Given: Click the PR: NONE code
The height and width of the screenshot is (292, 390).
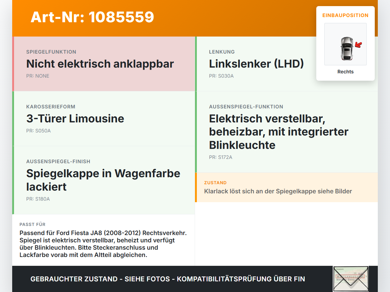Looking at the screenshot, I should pos(38,76).
